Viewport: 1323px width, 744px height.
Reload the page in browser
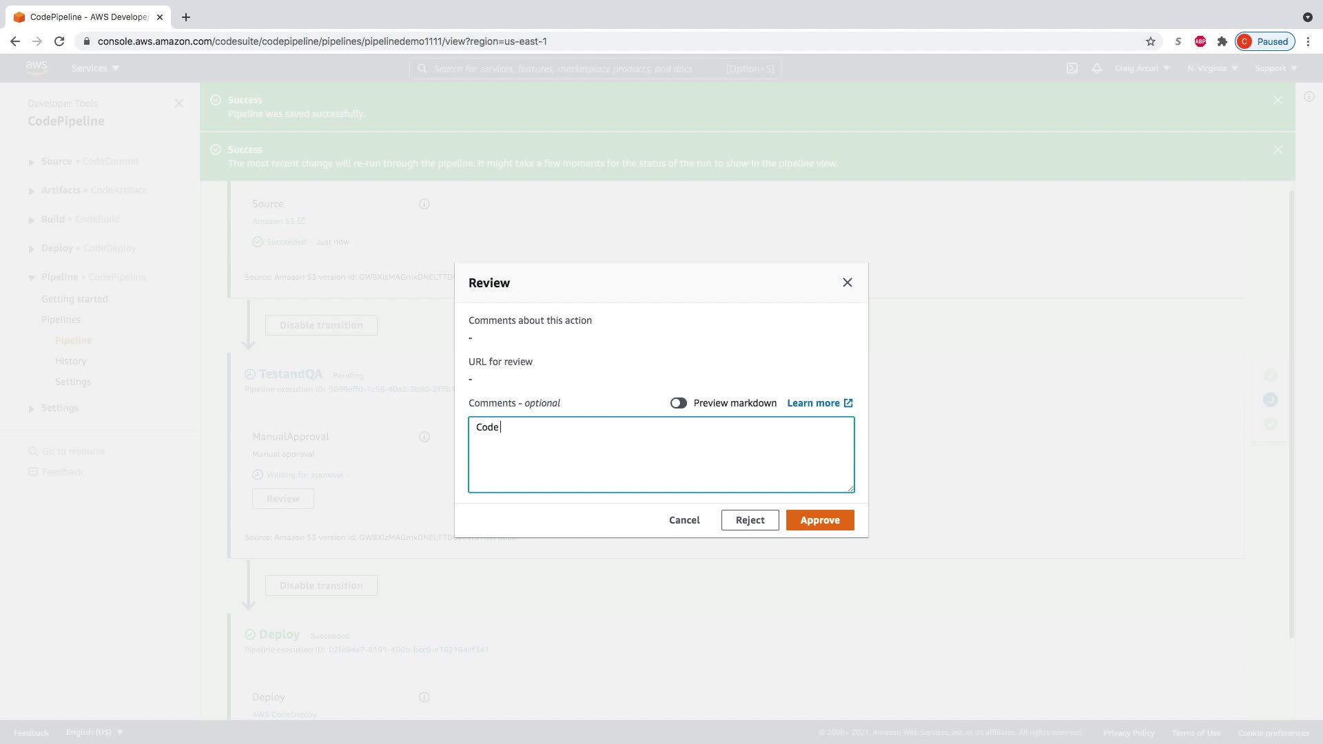(x=59, y=41)
